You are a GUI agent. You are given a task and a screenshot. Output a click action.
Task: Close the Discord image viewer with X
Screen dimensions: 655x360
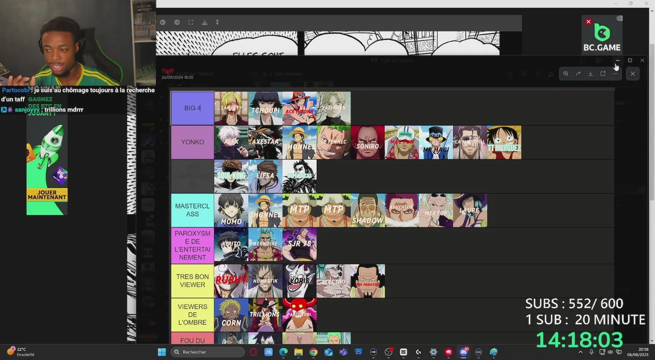(x=632, y=73)
